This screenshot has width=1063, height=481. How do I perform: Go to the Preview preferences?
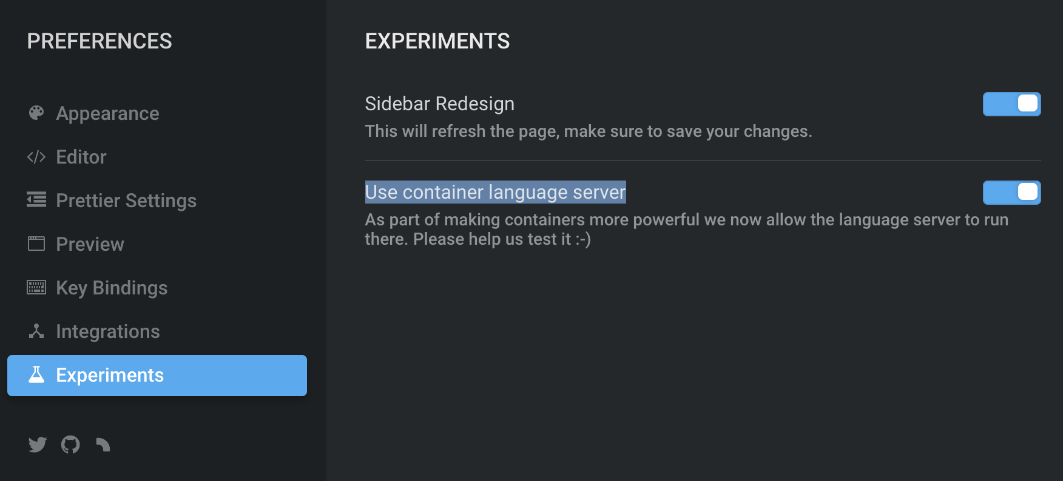90,244
